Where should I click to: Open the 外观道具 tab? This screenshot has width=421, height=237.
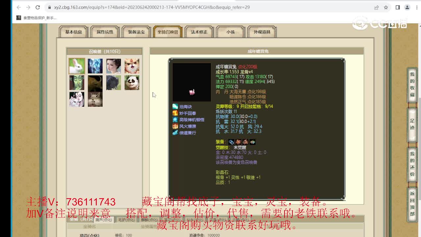click(262, 32)
